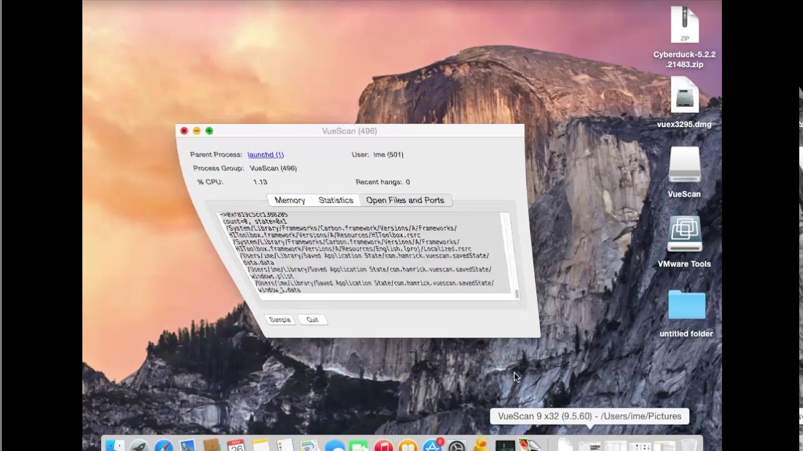Open parent process launchd (1) link

(x=265, y=155)
